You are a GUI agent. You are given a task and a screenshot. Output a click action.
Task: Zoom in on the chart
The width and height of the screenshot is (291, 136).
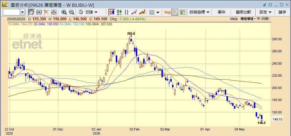click(64, 12)
